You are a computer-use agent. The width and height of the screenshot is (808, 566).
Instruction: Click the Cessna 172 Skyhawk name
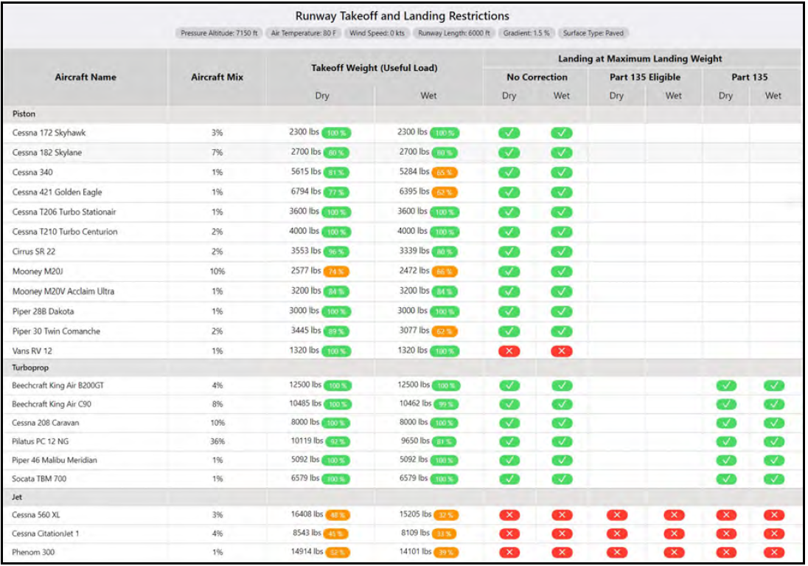tap(49, 133)
